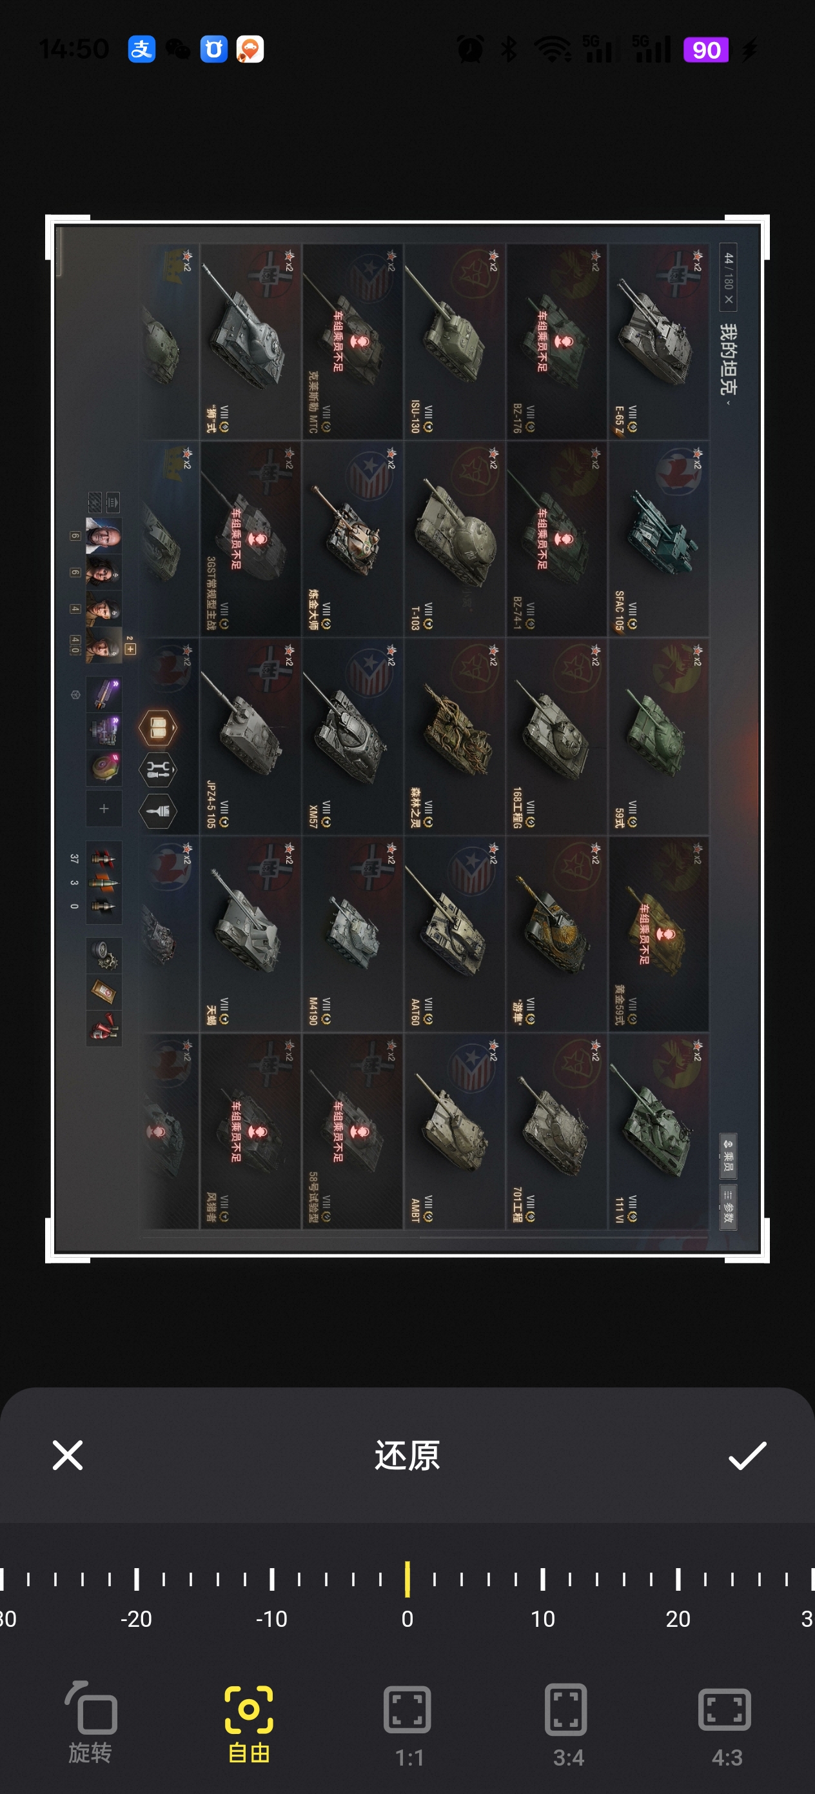815x1794 pixels.
Task: Tap 还原 to reset the crop
Action: [x=407, y=1456]
